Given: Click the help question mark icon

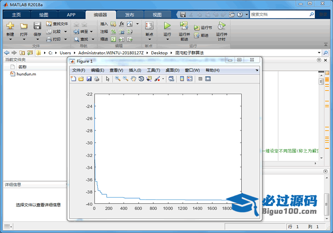Looking at the screenshot, I should (x=240, y=14).
